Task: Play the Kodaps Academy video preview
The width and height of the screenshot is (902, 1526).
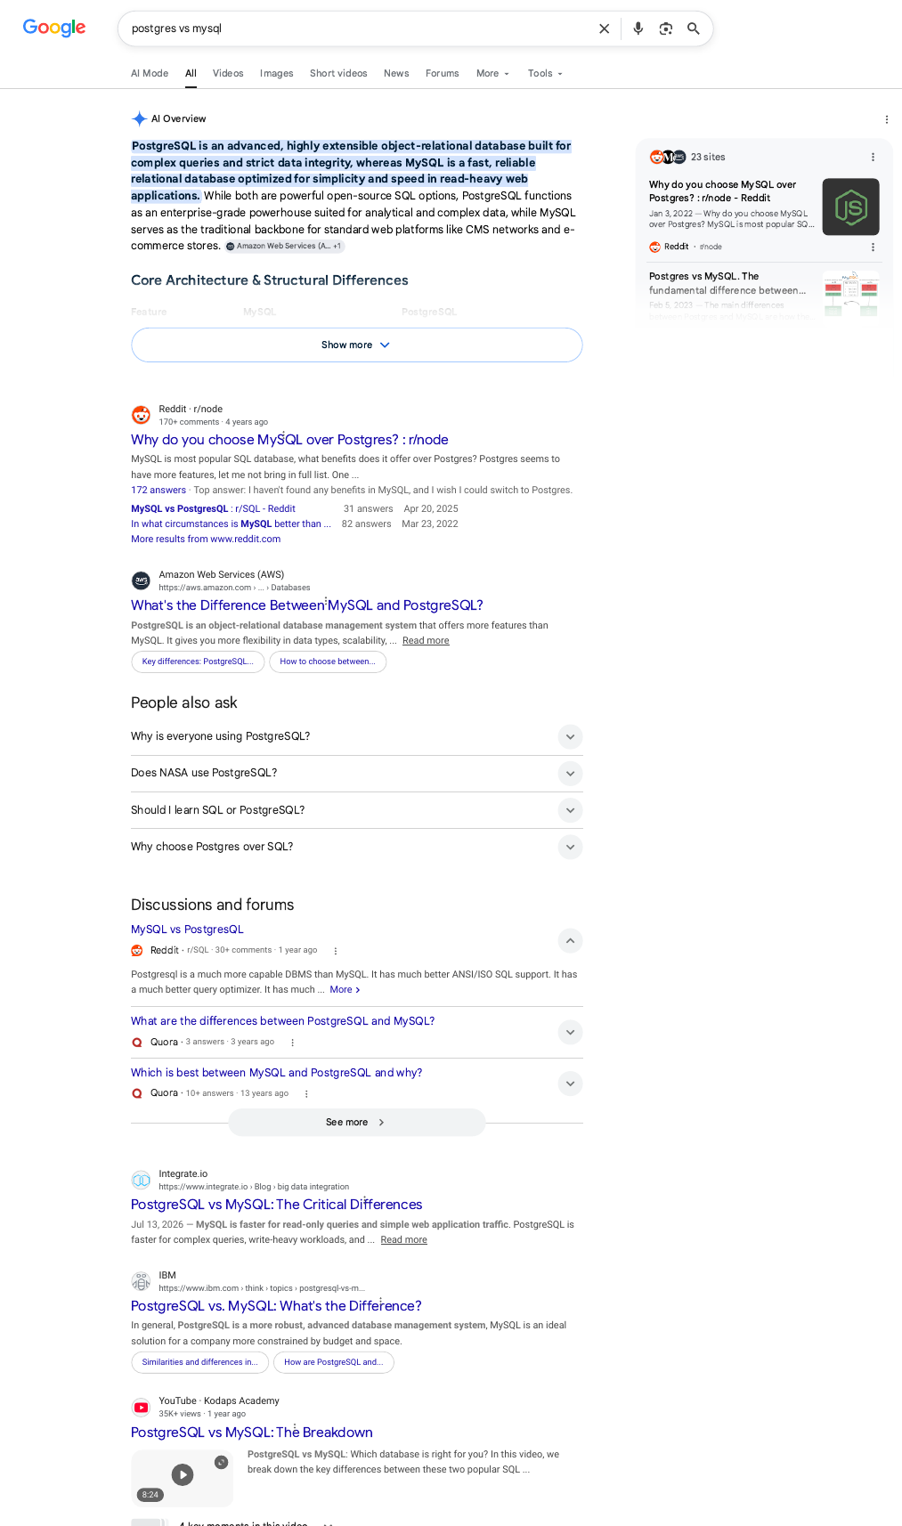Action: click(x=183, y=1474)
